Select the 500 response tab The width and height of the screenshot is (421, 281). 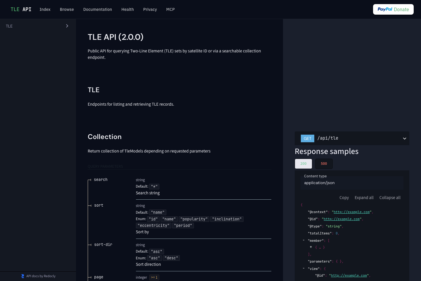point(324,164)
